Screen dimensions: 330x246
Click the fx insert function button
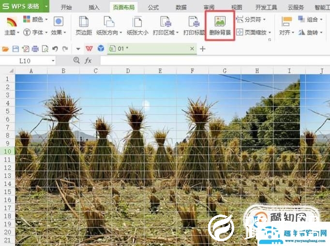pos(88,61)
